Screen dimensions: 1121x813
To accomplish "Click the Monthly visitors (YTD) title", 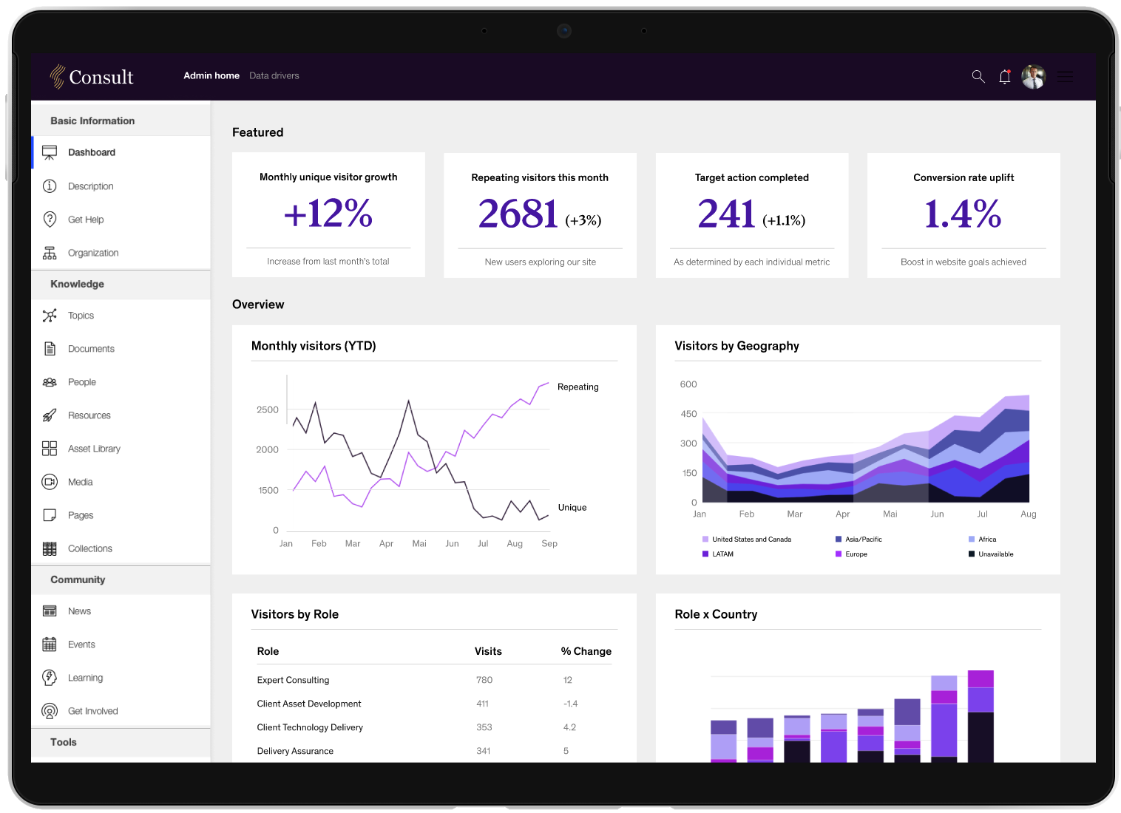I will point(314,346).
